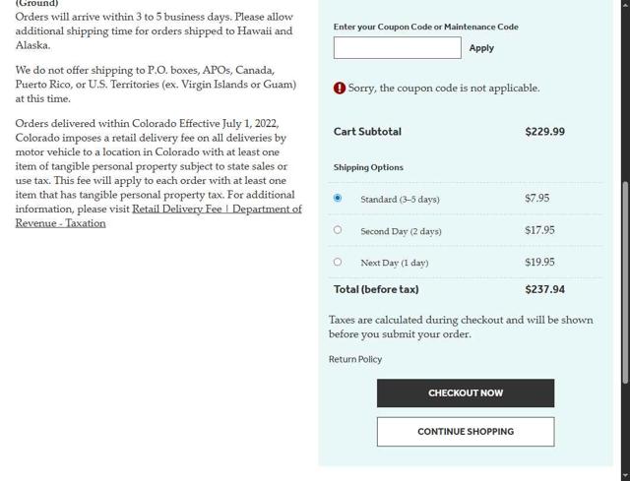Click the $7.95 standard shipping price
The image size is (630, 481).
point(536,198)
